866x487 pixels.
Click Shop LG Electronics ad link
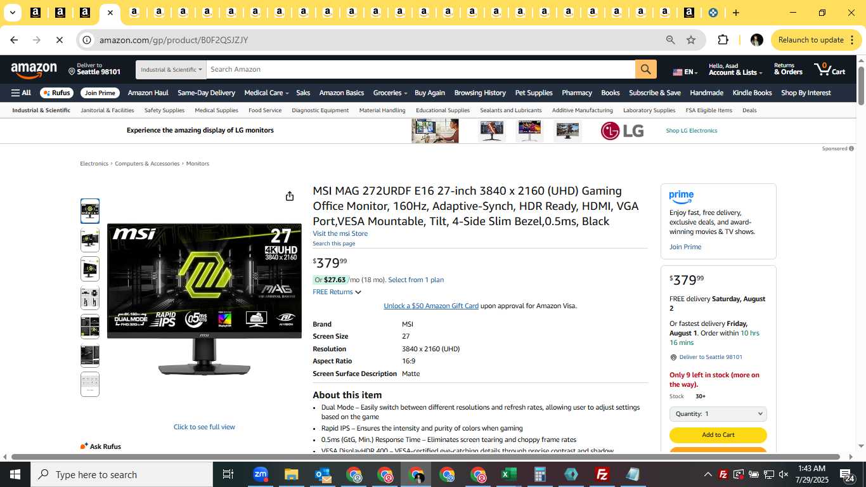pyautogui.click(x=691, y=131)
